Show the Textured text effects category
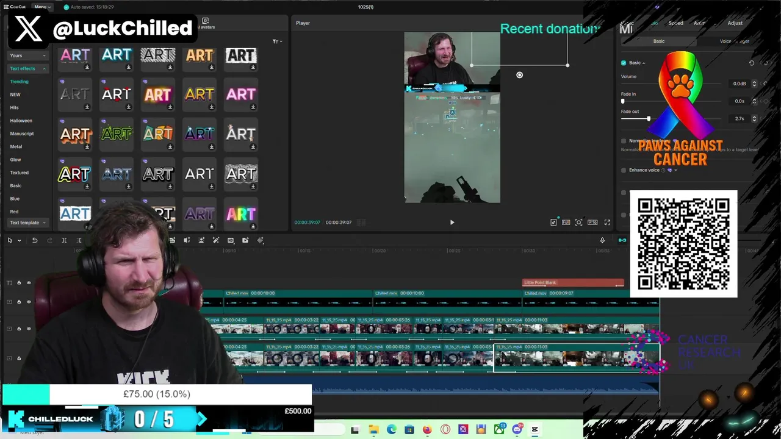 click(19, 173)
